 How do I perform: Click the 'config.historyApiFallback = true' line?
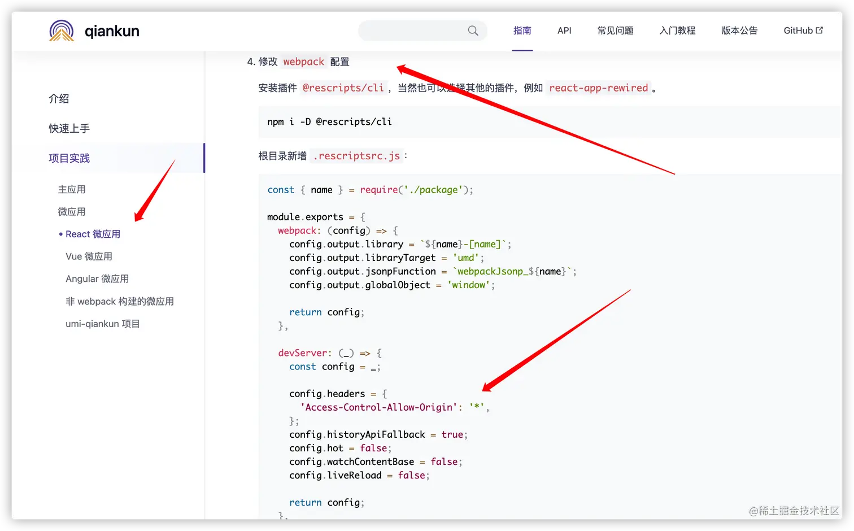pyautogui.click(x=378, y=434)
